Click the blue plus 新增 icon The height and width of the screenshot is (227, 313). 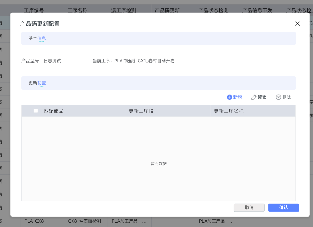click(229, 97)
